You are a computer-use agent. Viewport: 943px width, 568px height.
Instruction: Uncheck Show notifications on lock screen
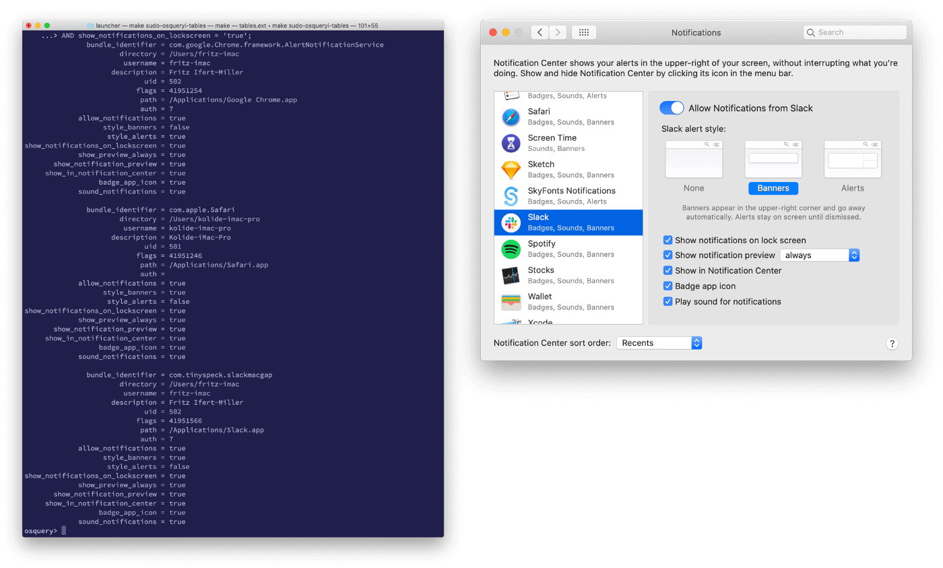pos(668,241)
